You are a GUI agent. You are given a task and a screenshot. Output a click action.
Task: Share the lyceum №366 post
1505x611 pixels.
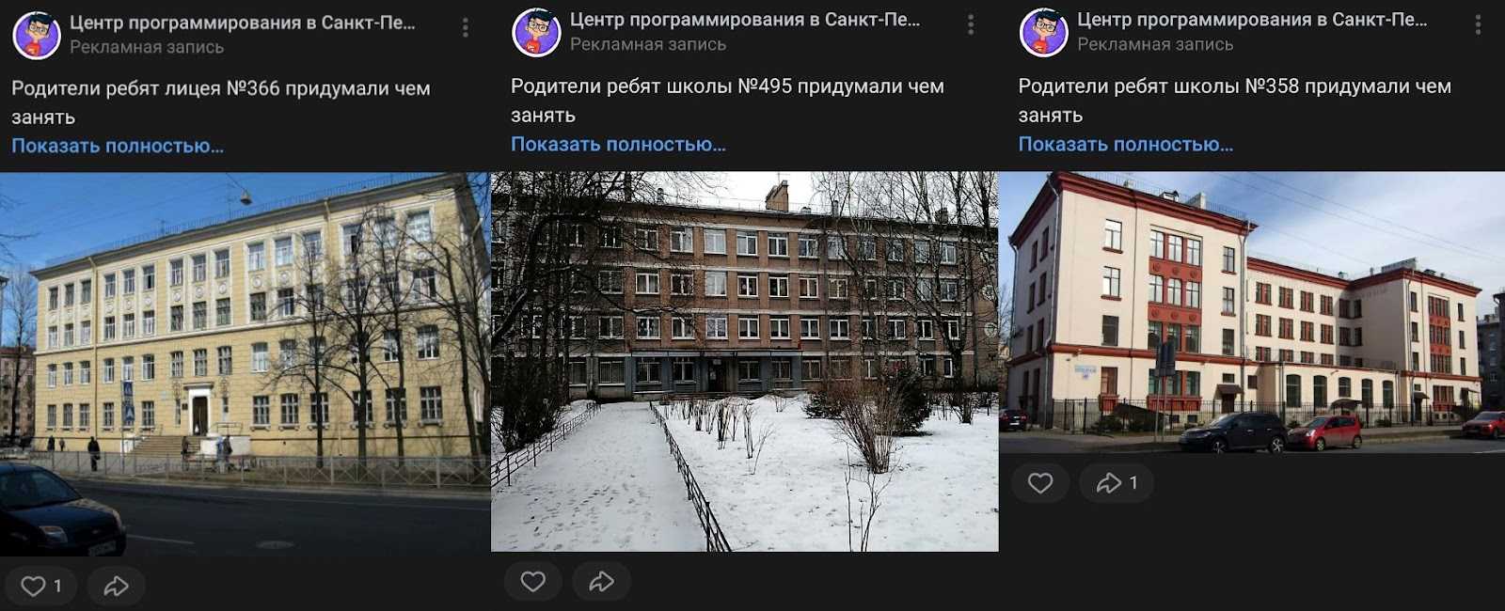point(117,586)
